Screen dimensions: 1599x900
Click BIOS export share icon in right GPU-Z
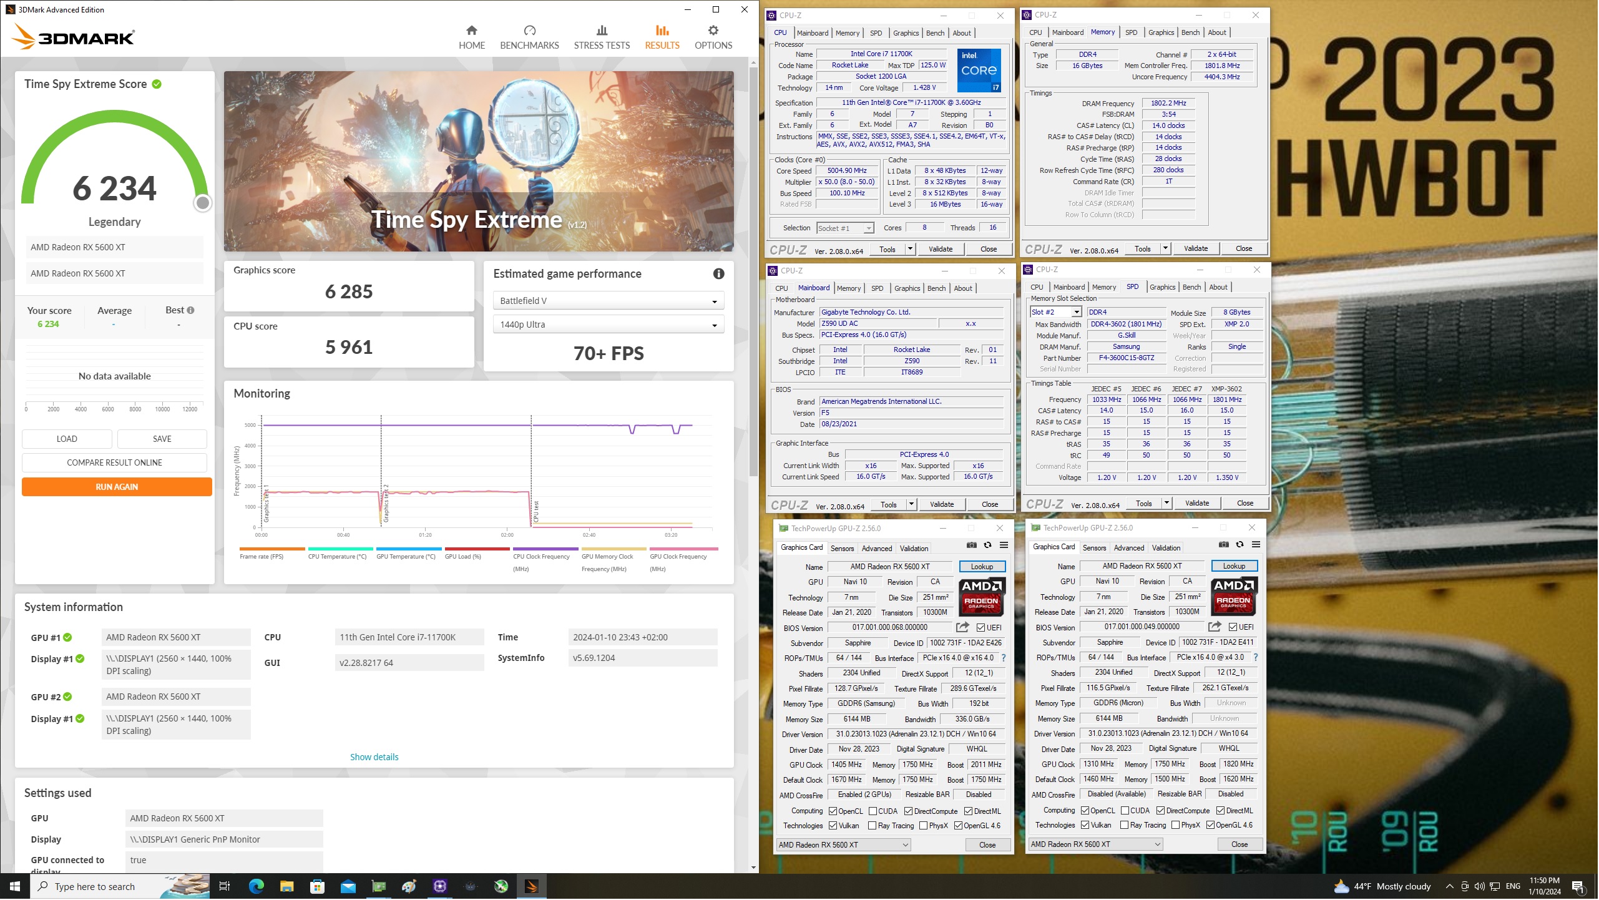tap(1215, 627)
